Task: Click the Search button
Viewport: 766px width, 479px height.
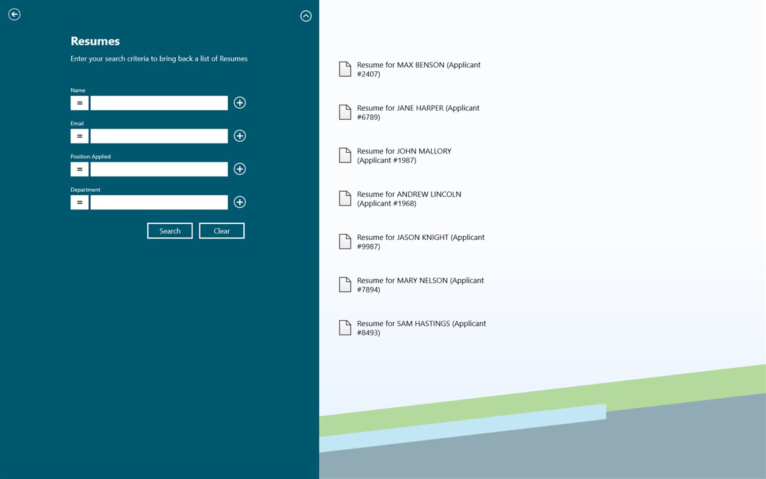Action: [170, 230]
